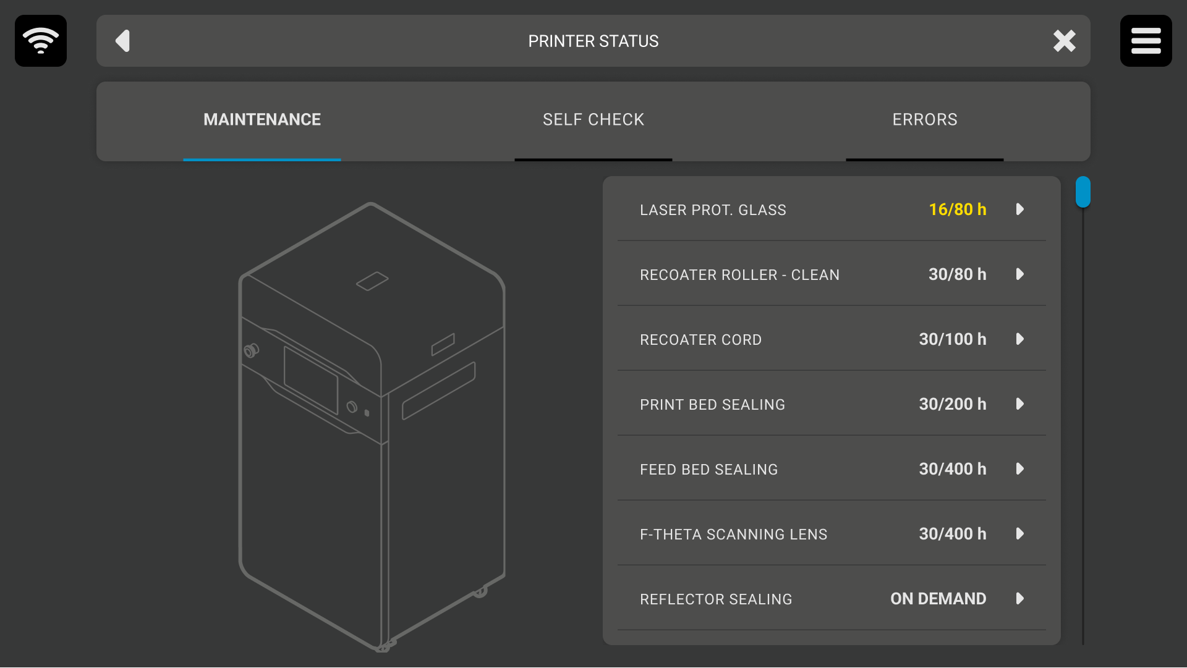
Task: Open Feed Bed Sealing arrow
Action: coord(1020,469)
